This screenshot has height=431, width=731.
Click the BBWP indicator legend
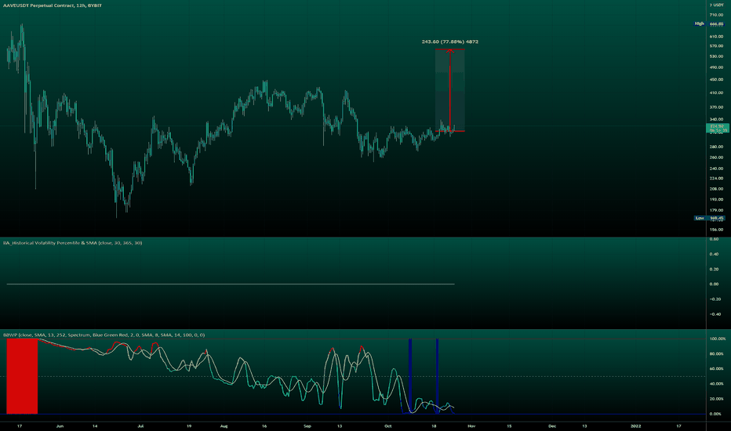pos(104,335)
